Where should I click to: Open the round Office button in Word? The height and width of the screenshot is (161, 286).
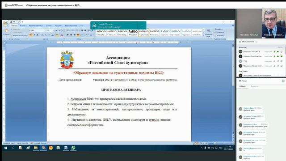pyautogui.click(x=5, y=23)
